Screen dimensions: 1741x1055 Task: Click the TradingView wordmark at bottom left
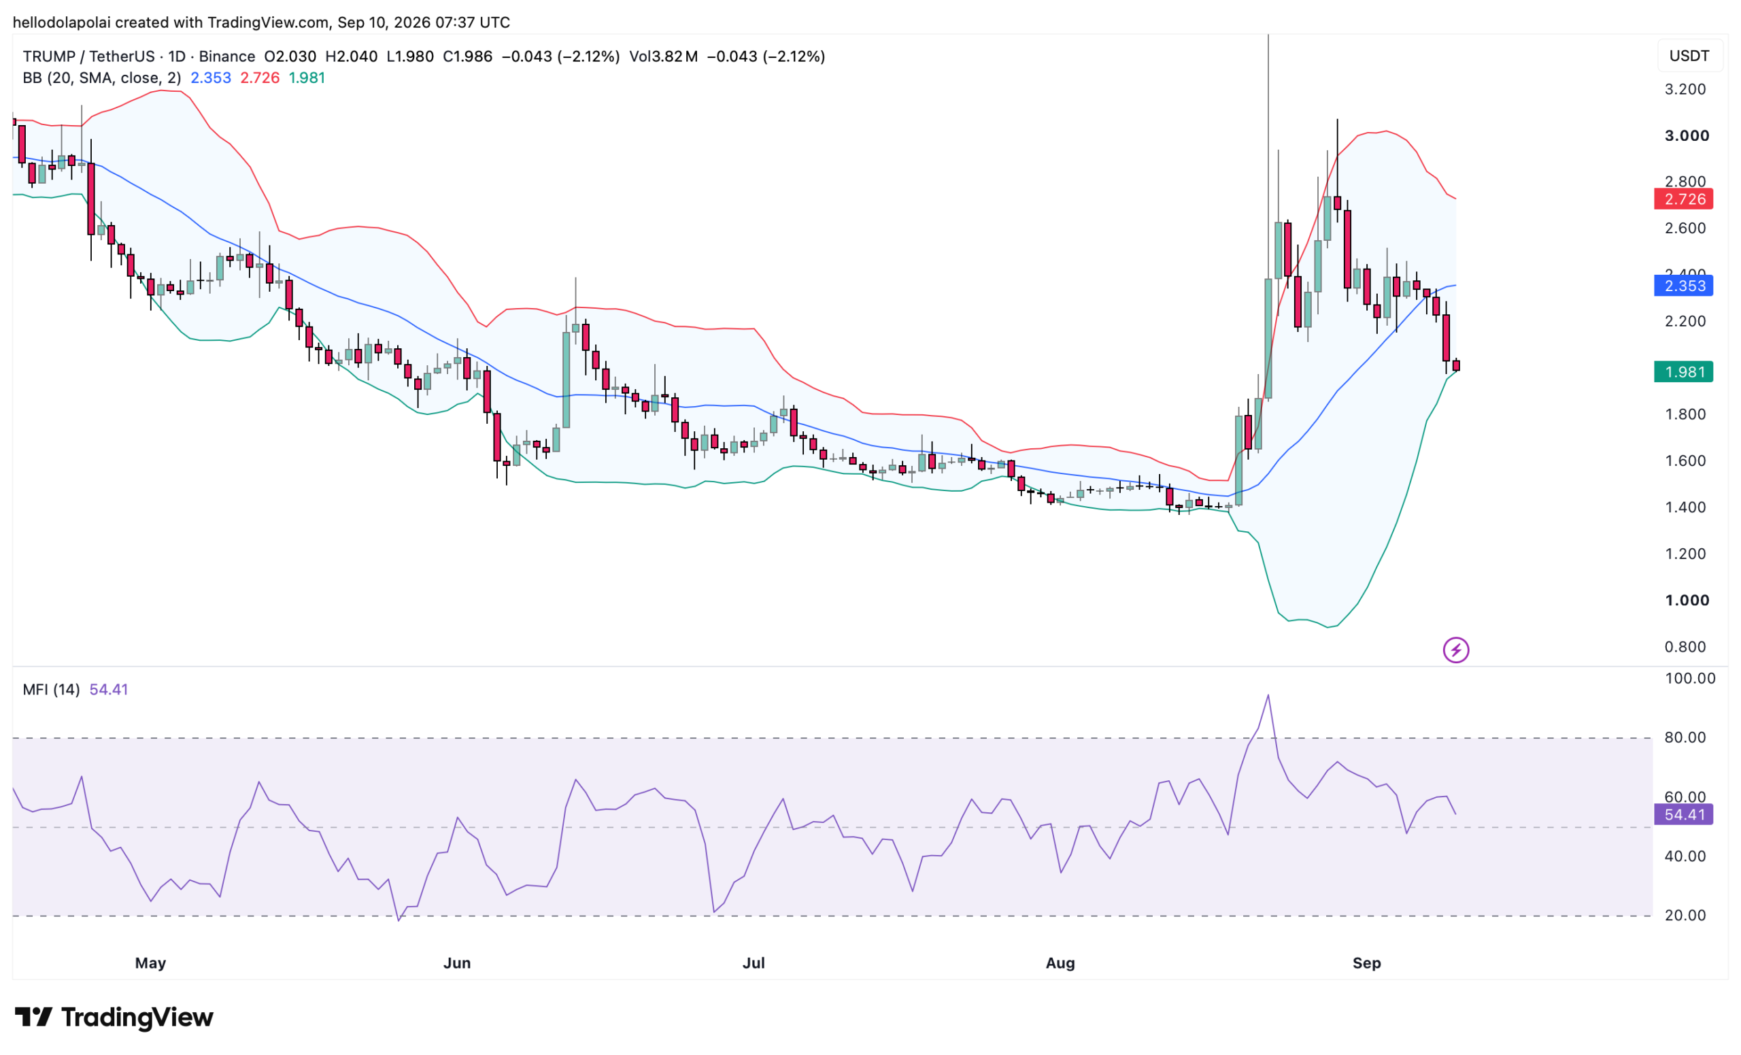tap(137, 1018)
